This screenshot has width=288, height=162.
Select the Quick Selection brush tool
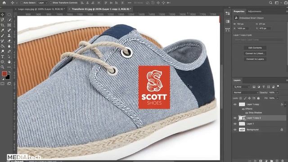[x=9, y=20]
